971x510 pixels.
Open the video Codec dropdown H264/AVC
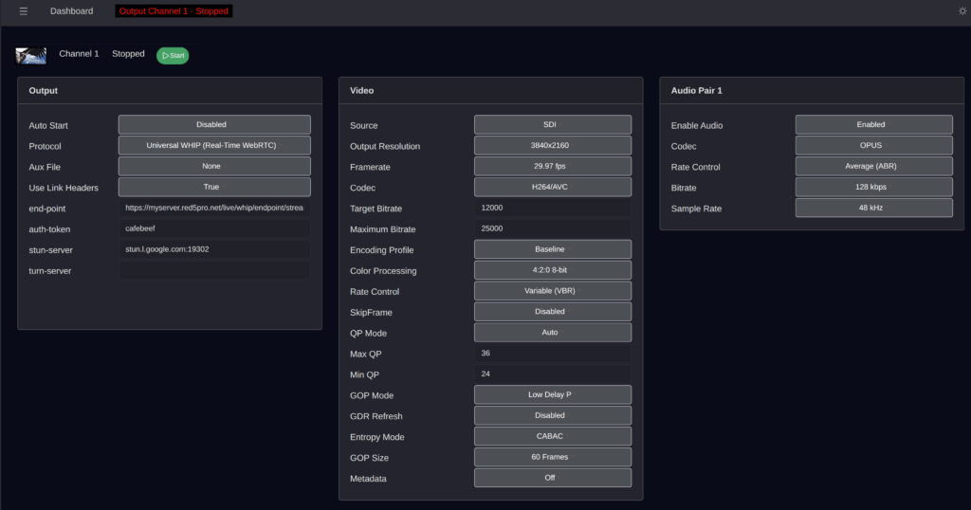click(x=553, y=187)
